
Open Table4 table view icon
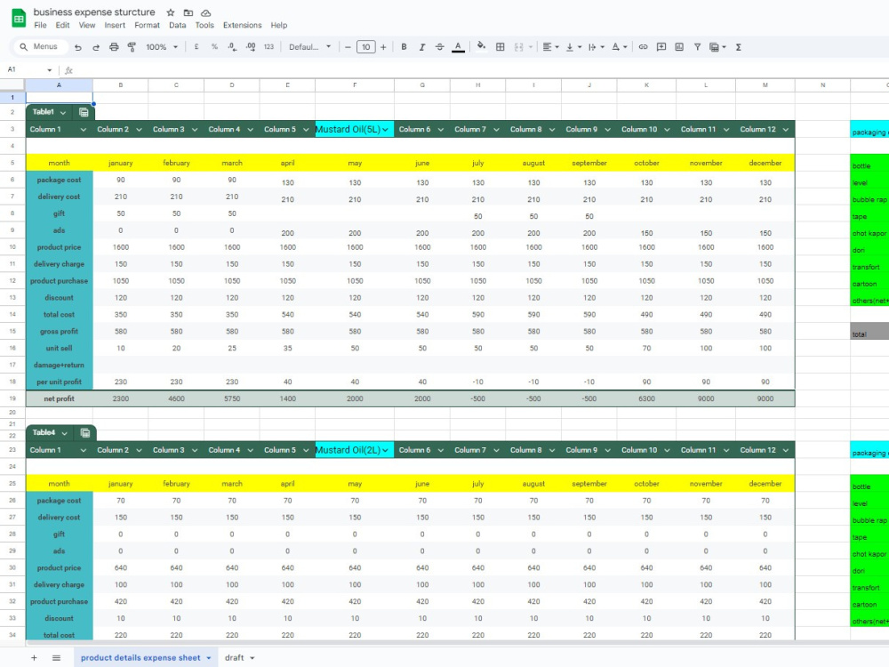pos(85,433)
